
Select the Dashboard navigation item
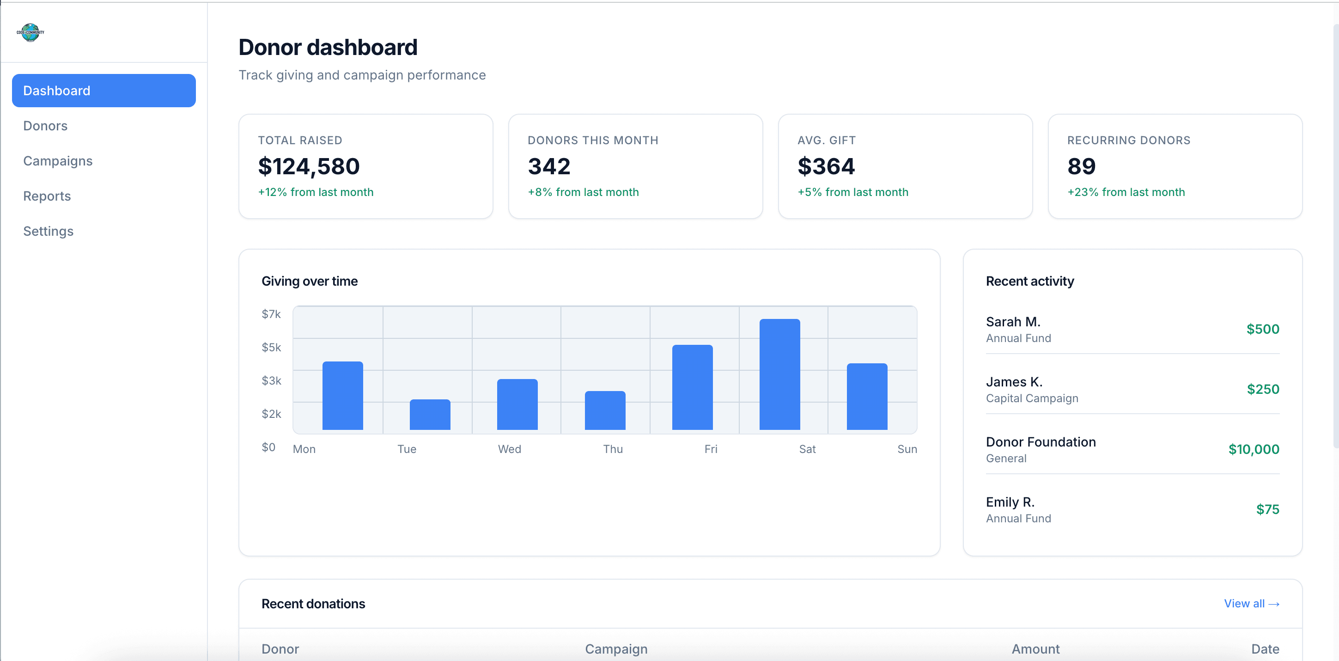pos(103,91)
